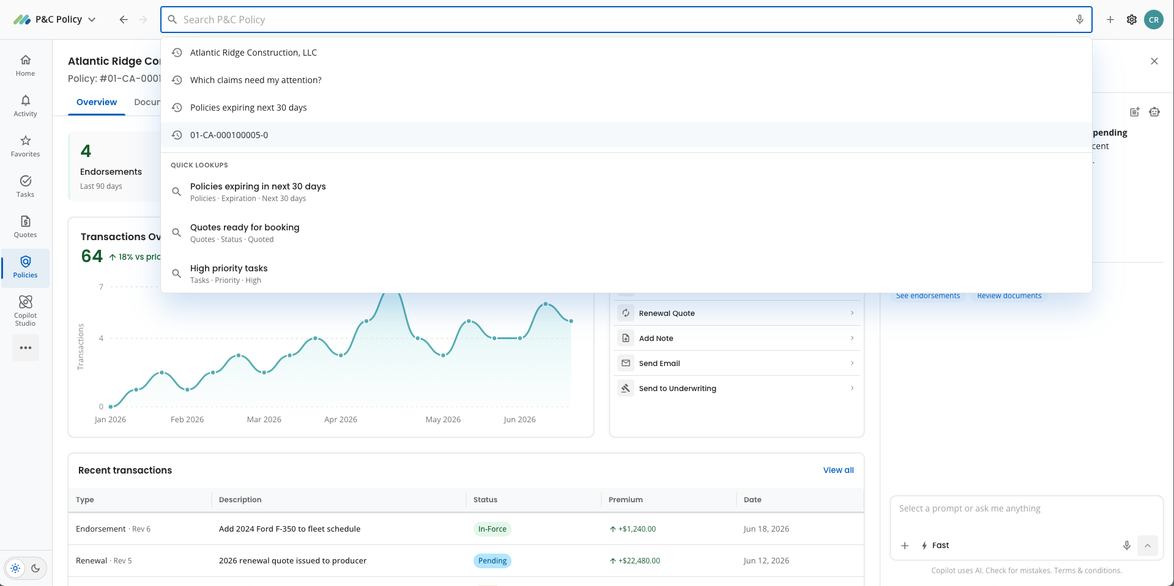Switch to light theme sun toggle
This screenshot has height=586, width=1174.
point(16,568)
